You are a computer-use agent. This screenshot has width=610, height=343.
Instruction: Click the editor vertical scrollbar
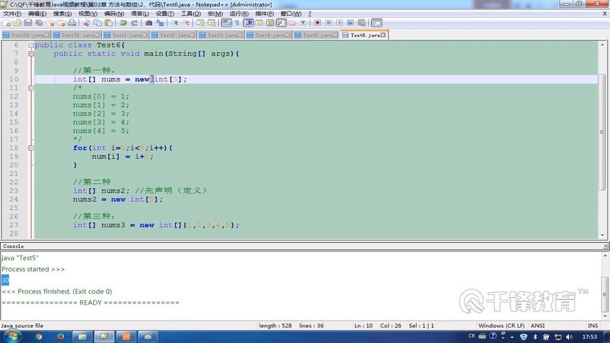(604, 137)
